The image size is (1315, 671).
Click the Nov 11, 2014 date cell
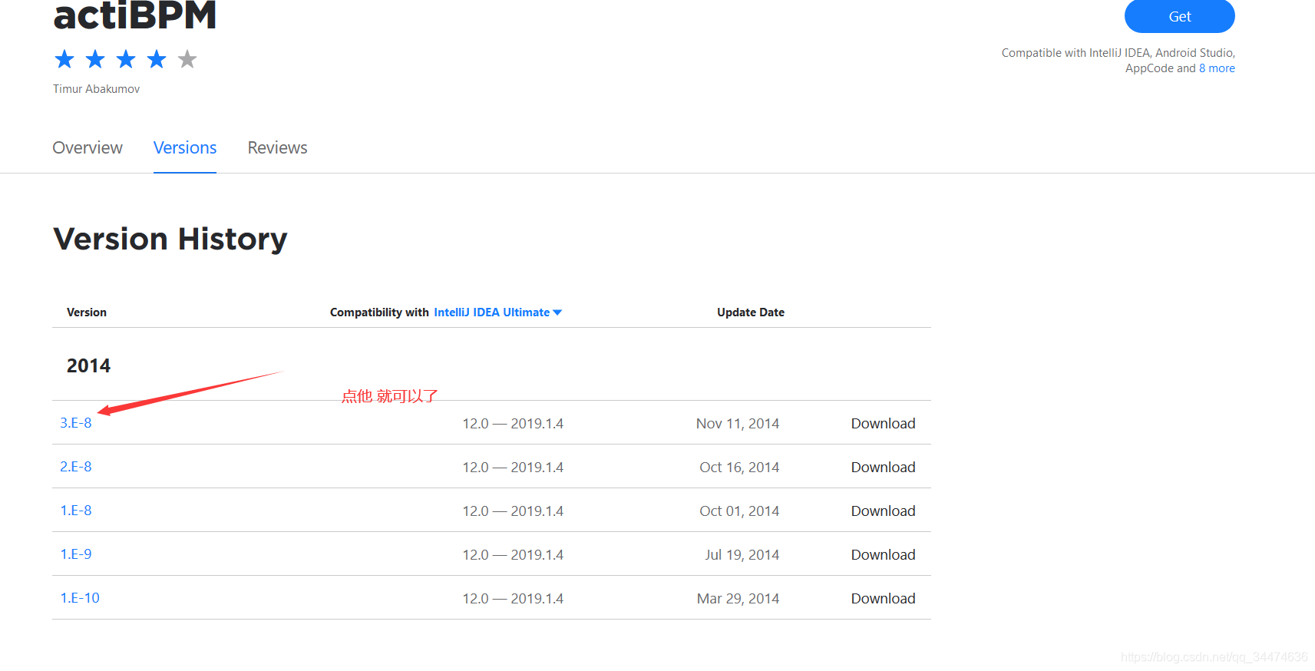pyautogui.click(x=738, y=424)
